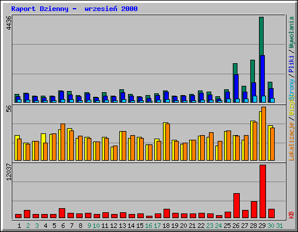Click the green hits bar for day 26
Screen dimensions: 298x232
pos(235,69)
